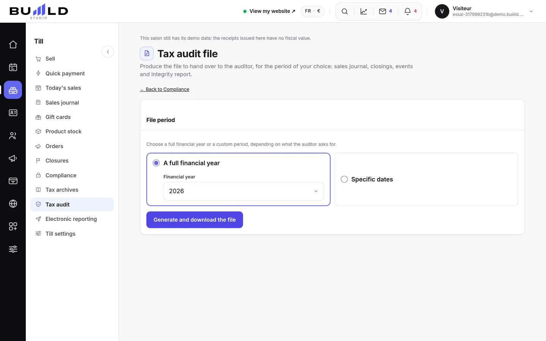The image size is (546, 341).
Task: Expand the Visiteur account menu chevron
Action: pos(531,11)
